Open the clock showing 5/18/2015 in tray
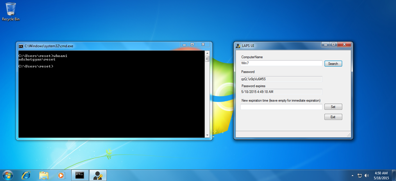The width and height of the screenshot is (396, 181). 382,175
